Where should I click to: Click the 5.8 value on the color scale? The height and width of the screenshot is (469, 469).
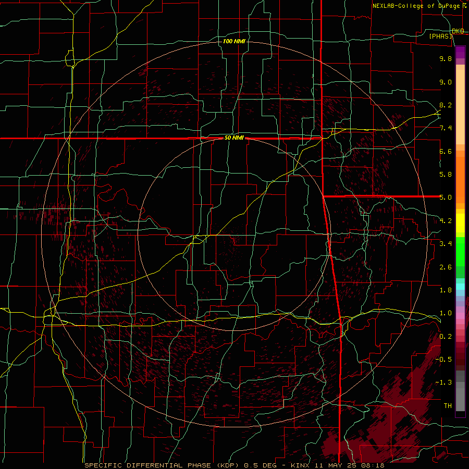point(446,175)
